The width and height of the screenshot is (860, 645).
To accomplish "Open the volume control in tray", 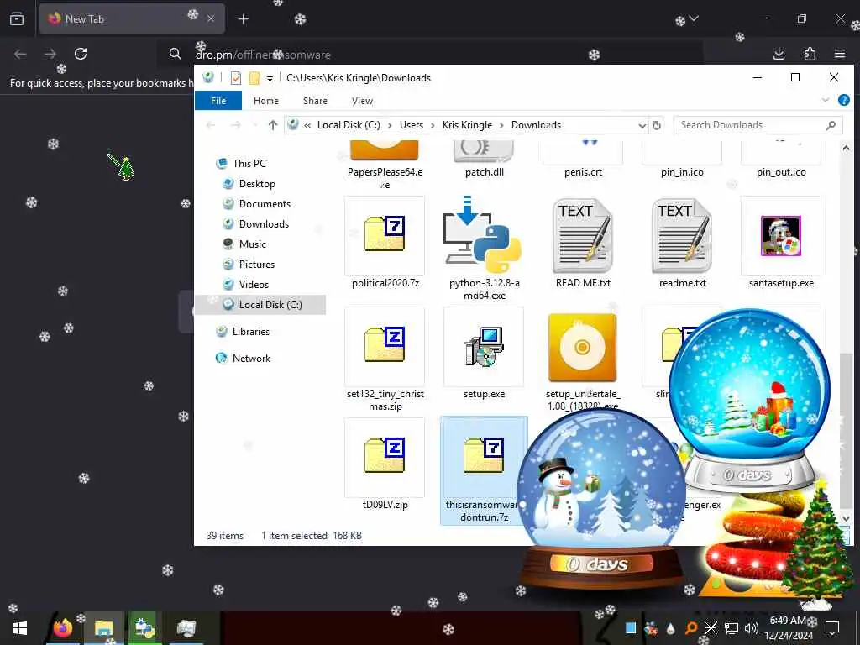I will click(x=752, y=628).
